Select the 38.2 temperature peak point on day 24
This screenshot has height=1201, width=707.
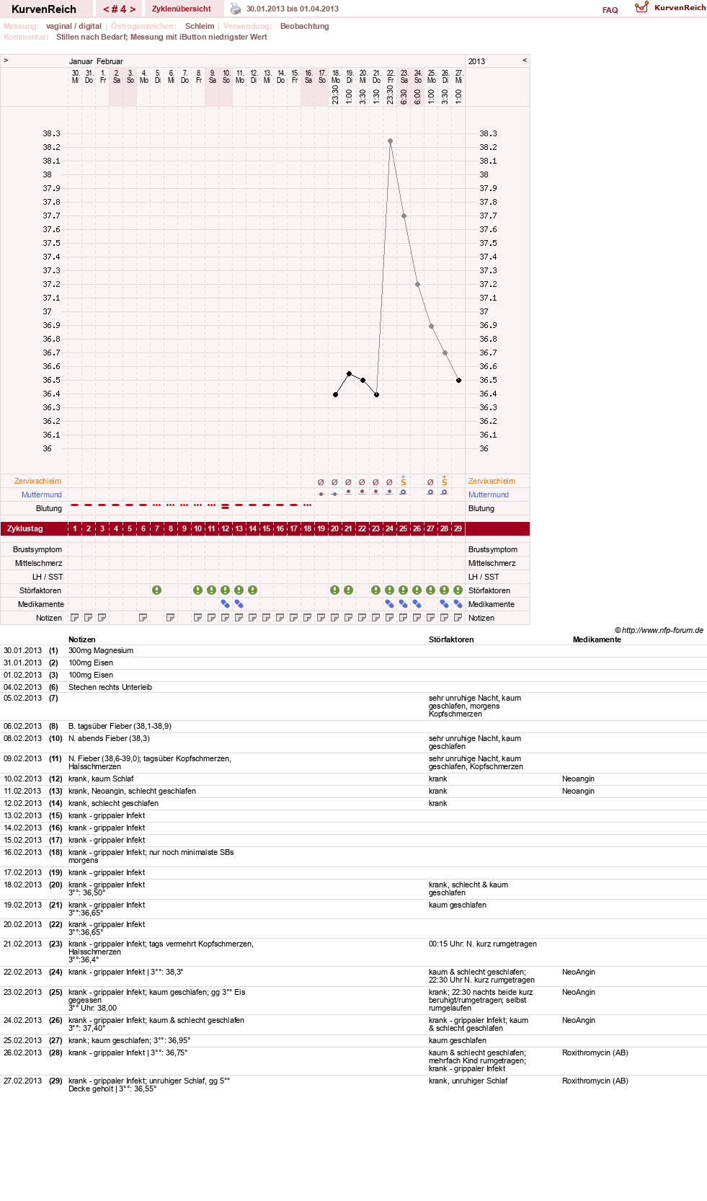(390, 141)
